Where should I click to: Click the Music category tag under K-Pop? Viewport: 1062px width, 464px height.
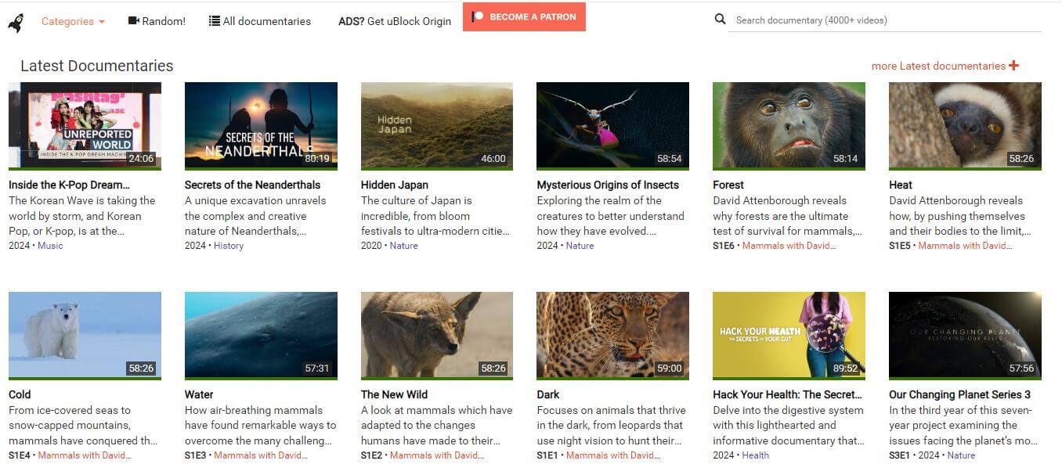(50, 246)
